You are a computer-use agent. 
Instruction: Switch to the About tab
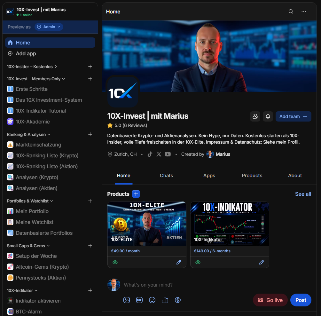coord(295,176)
